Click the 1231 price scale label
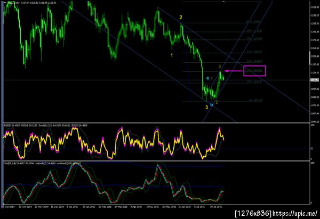Viewport: 320px width, 219px height. click(x=315, y=7)
